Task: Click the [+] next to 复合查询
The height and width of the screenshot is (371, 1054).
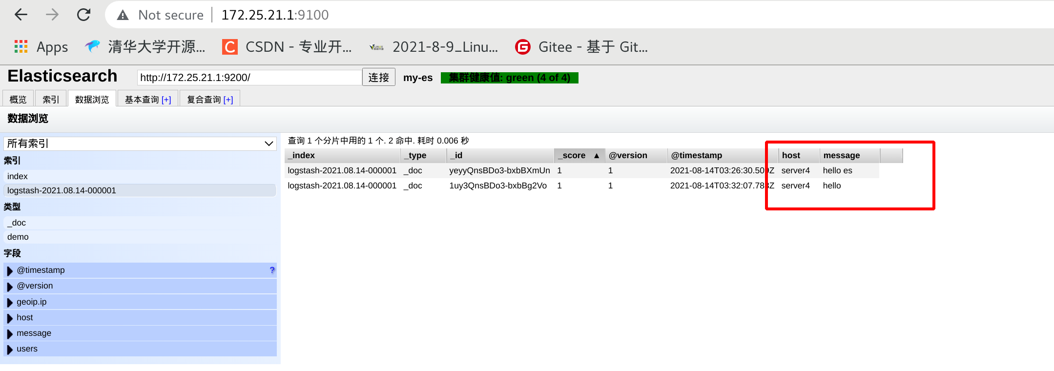Action: click(228, 100)
